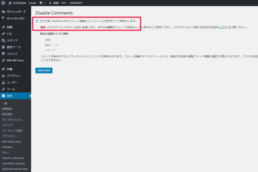Viewport: 258px width, 172px height.
Task: Click the comments bubble icon in admin bar
Action: point(41,3)
